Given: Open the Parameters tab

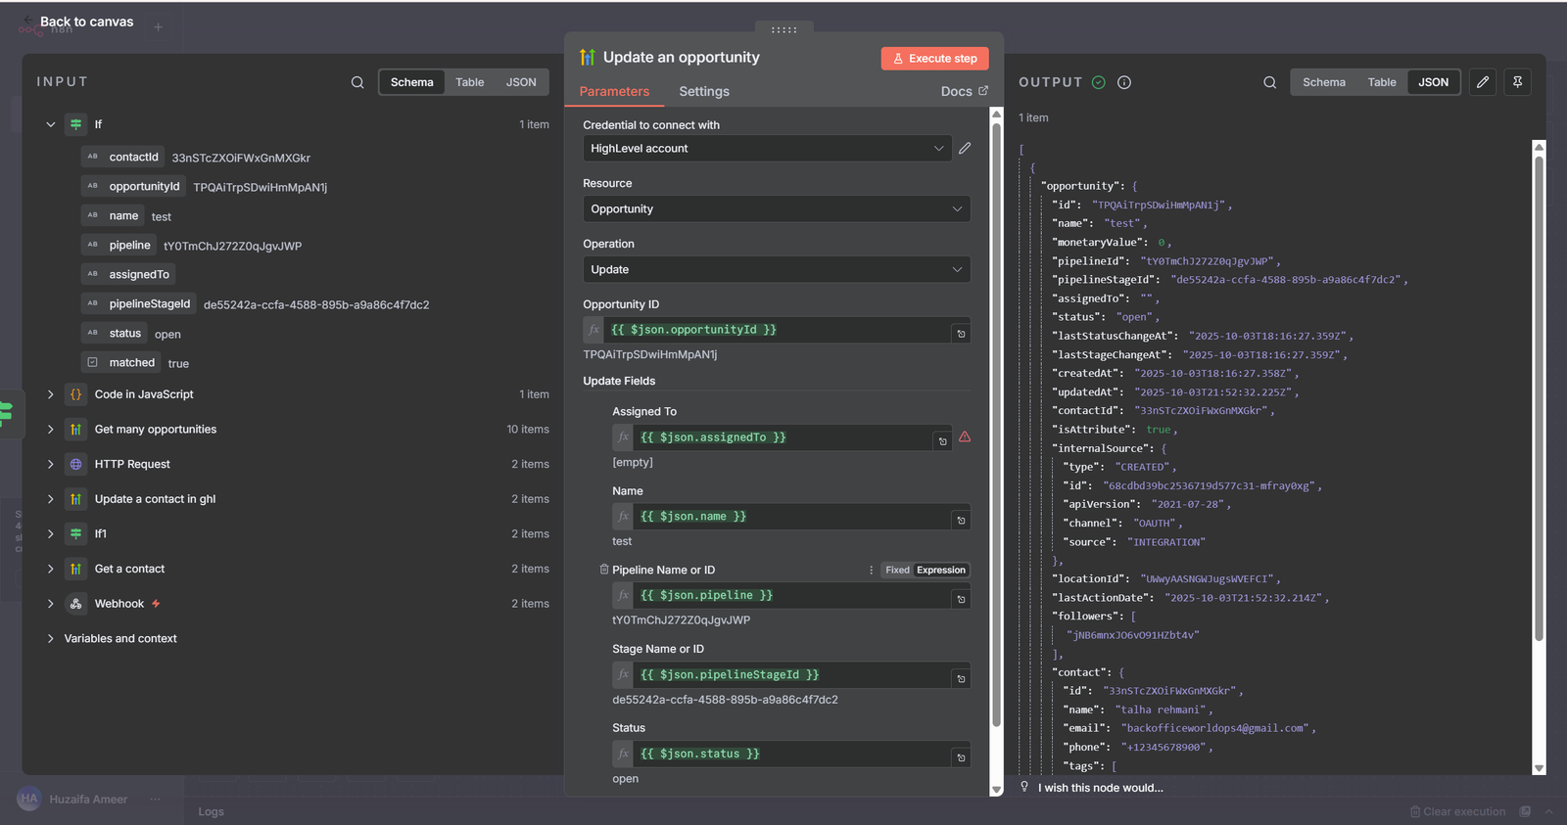Looking at the screenshot, I should [x=614, y=91].
